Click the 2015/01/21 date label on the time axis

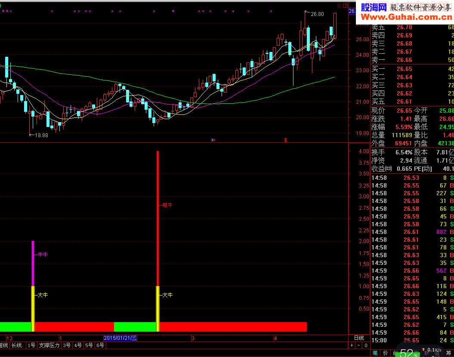120,338
